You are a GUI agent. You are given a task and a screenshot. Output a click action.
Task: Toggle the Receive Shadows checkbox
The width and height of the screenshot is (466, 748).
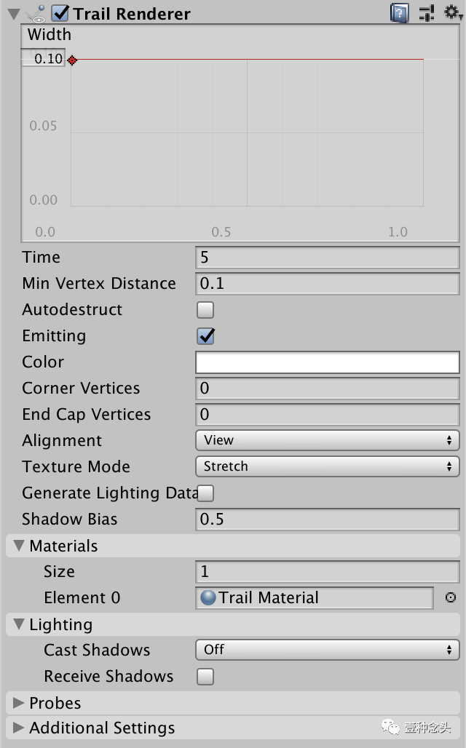tap(206, 677)
